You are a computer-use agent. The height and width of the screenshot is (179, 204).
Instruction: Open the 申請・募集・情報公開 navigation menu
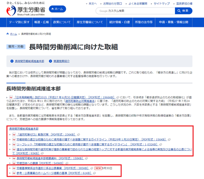coord(174,22)
